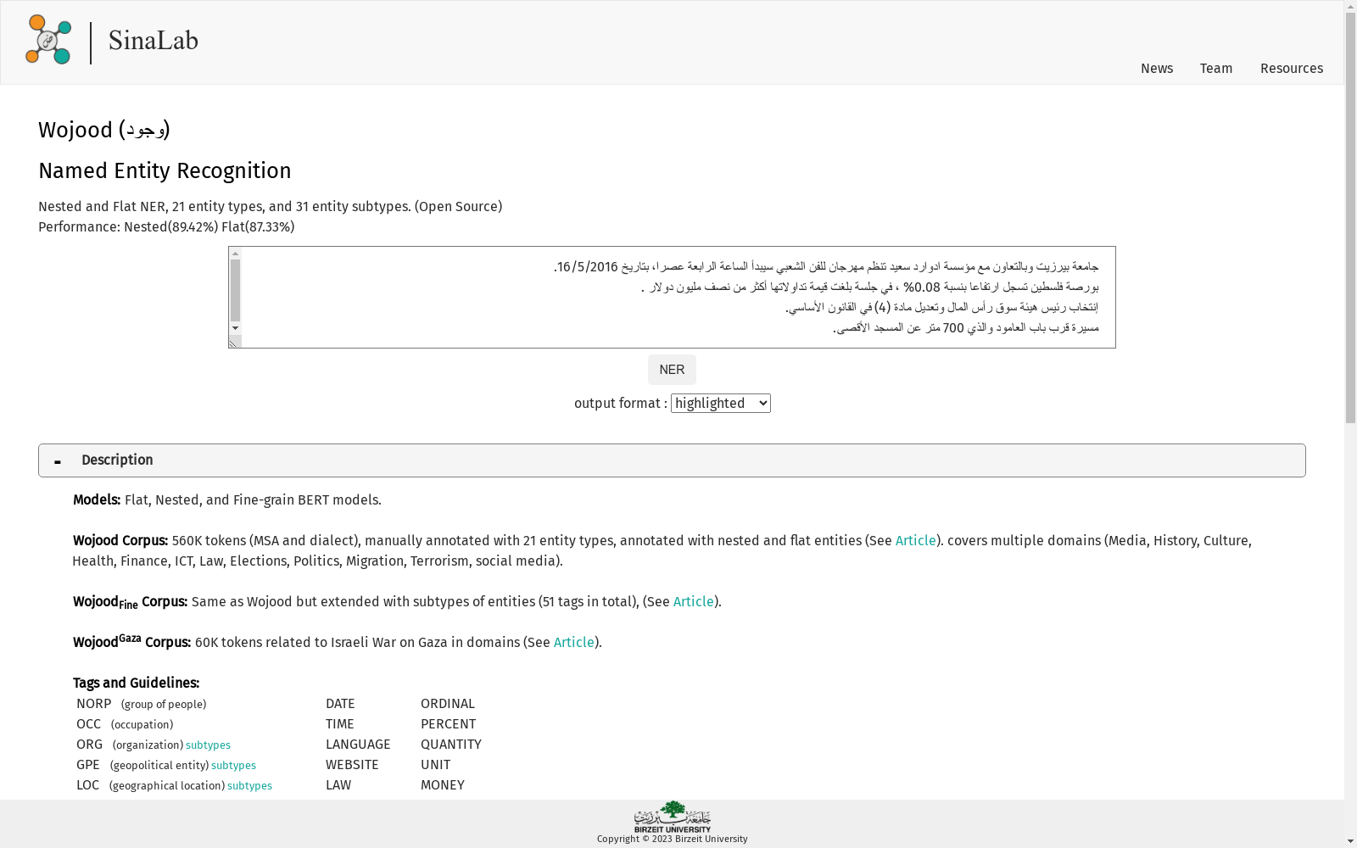The image size is (1357, 848).
Task: Click the TIME tag text
Action: (340, 724)
